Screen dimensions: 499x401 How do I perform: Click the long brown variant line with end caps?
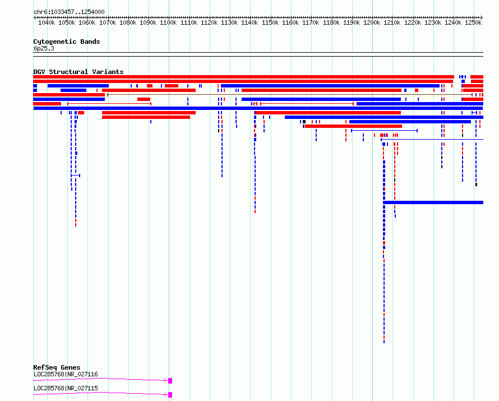click(290, 95)
